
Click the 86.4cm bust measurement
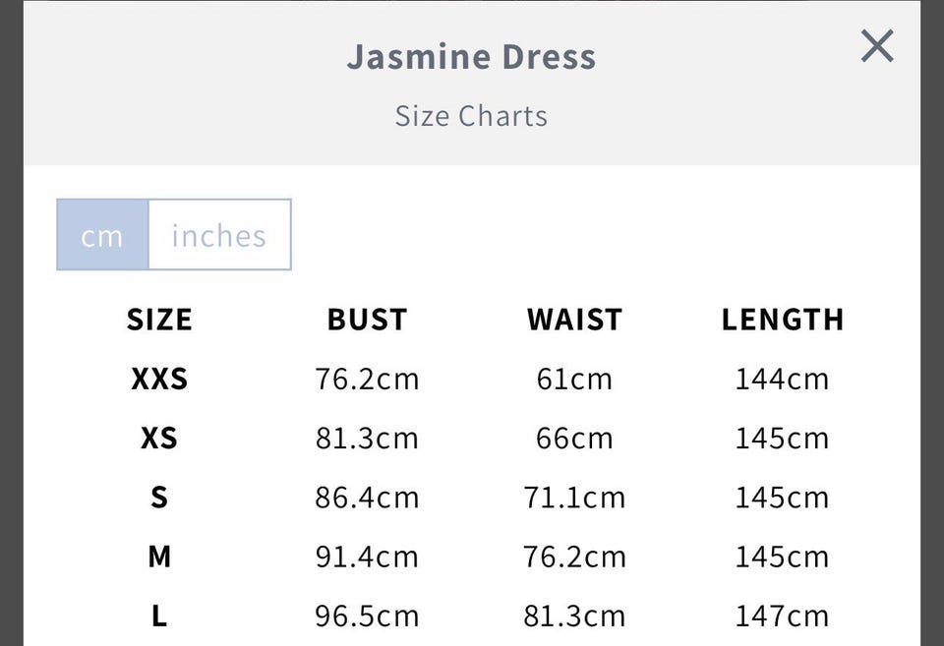[x=367, y=498]
